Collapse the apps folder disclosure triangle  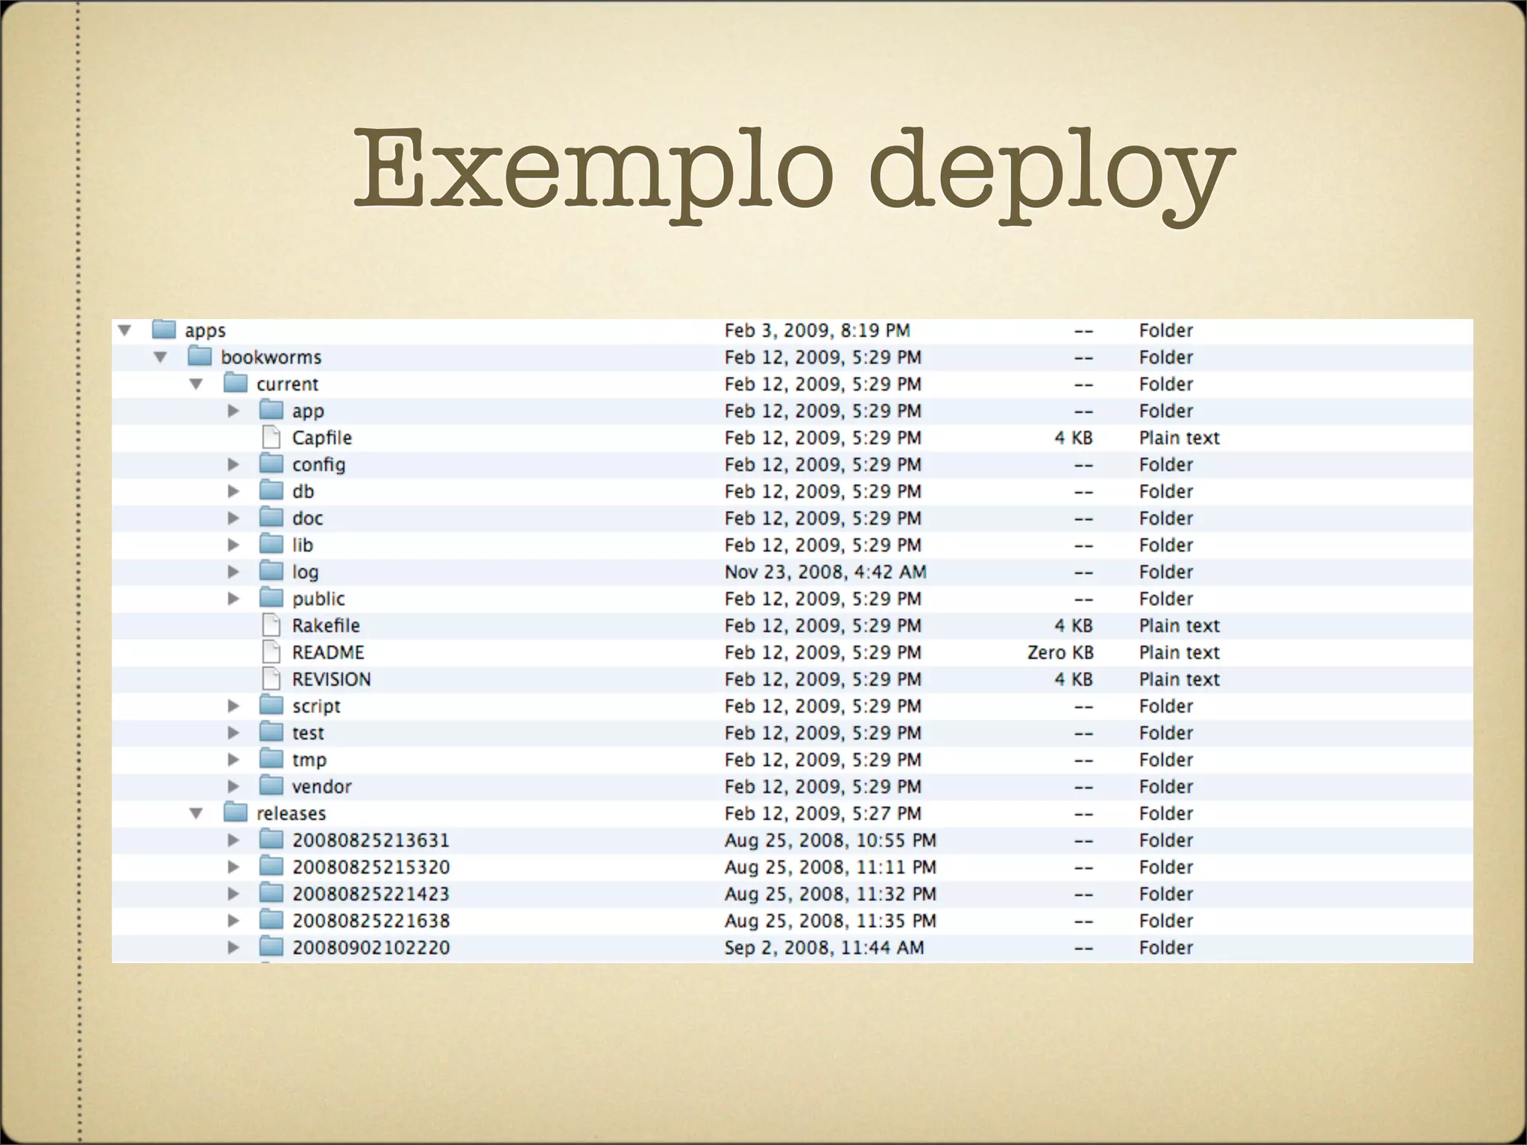[125, 330]
